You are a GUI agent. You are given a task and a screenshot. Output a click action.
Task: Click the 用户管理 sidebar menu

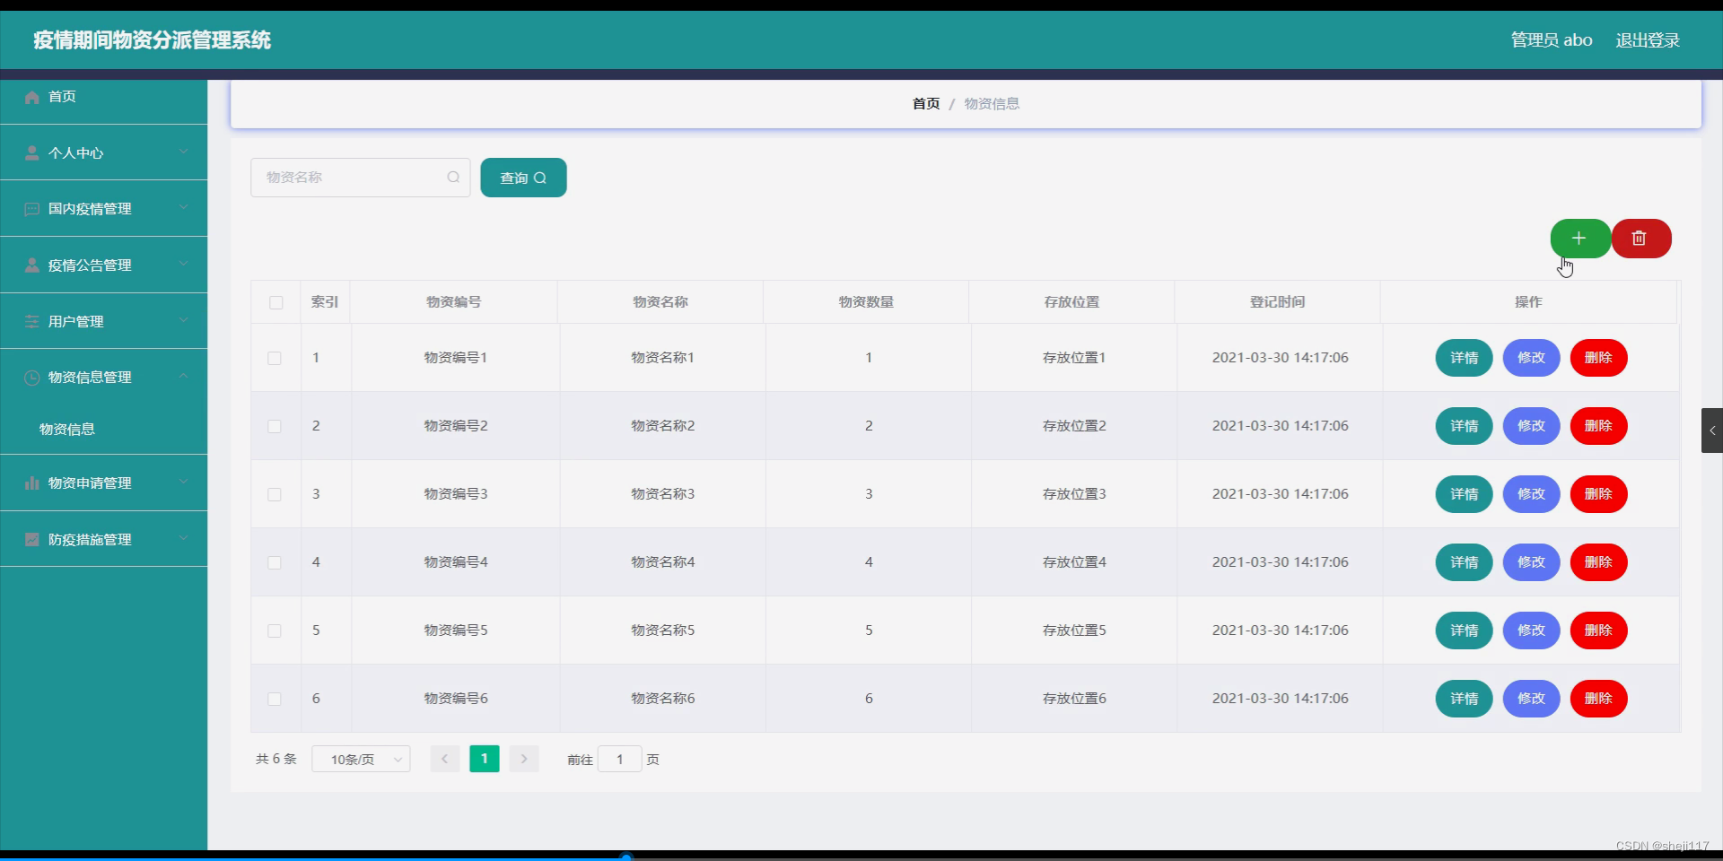[104, 321]
